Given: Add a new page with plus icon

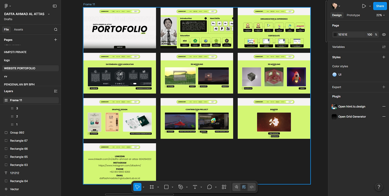Looking at the screenshot, I should [56, 40].
